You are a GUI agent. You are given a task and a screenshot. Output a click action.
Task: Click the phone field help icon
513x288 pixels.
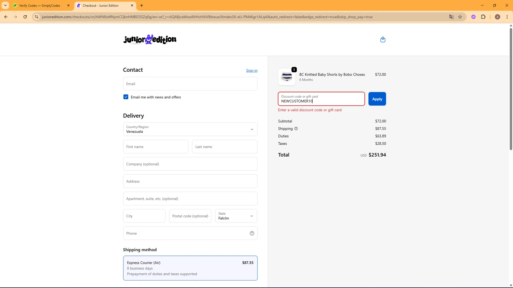[252, 233]
